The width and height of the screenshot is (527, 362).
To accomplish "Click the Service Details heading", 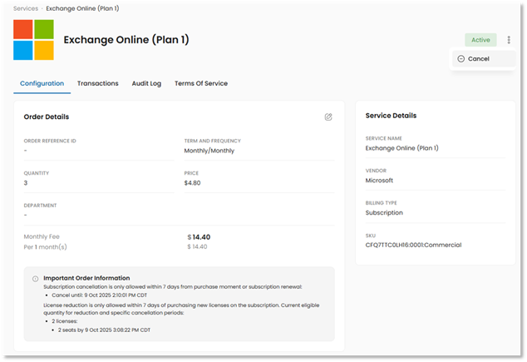I will coord(391,116).
